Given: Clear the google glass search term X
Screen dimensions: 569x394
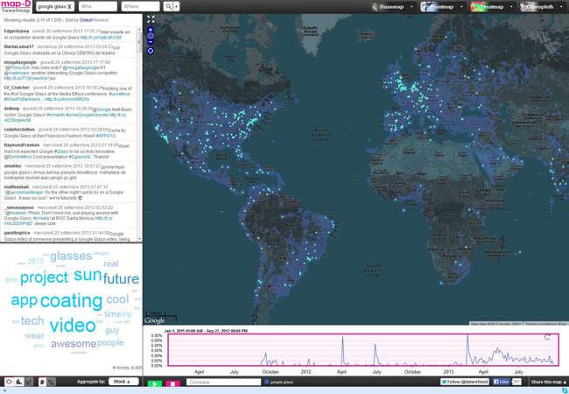Looking at the screenshot, I should click(69, 6).
